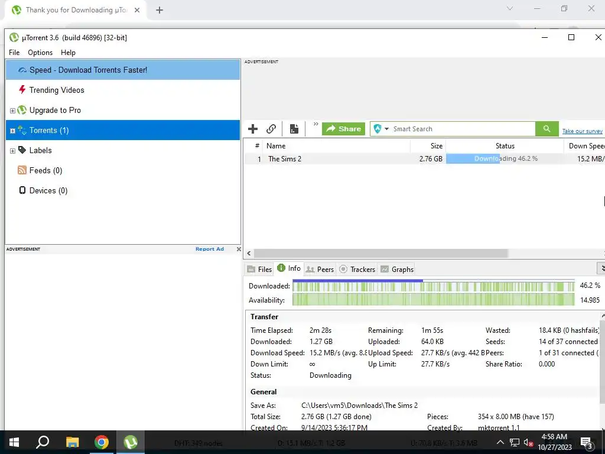
Task: Click the µTorrent taskbar icon
Action: [131, 442]
